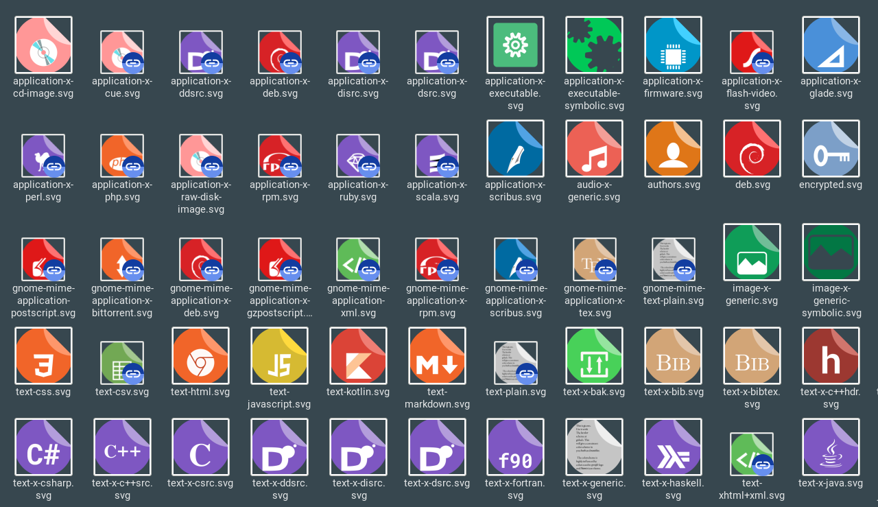
Task: Click the text-x-ddsrc.svg D icon
Action: [280, 447]
